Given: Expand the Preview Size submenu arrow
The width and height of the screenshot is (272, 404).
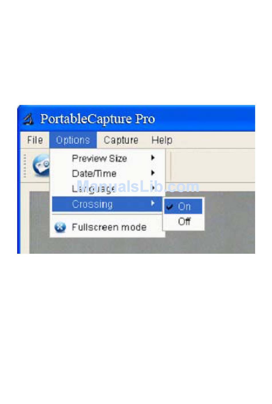Looking at the screenshot, I should click(153, 158).
